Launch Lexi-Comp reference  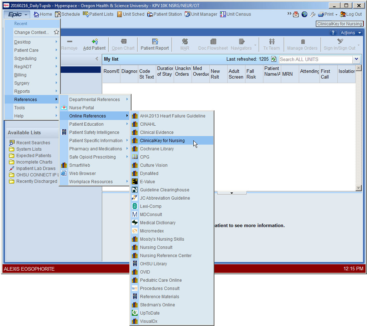tap(172, 206)
